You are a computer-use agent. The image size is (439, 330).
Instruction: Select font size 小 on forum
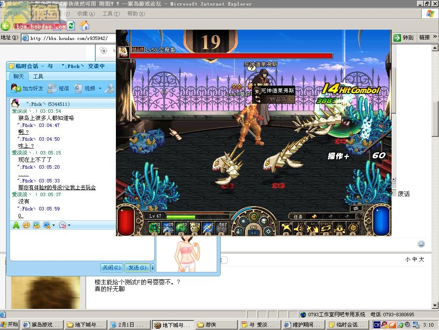408,259
